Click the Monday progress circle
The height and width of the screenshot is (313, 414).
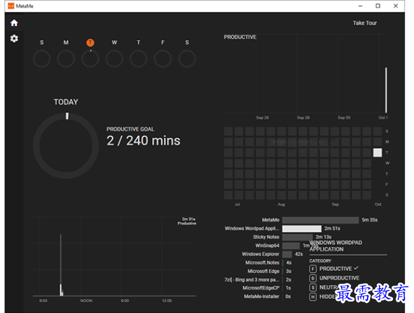(66, 59)
